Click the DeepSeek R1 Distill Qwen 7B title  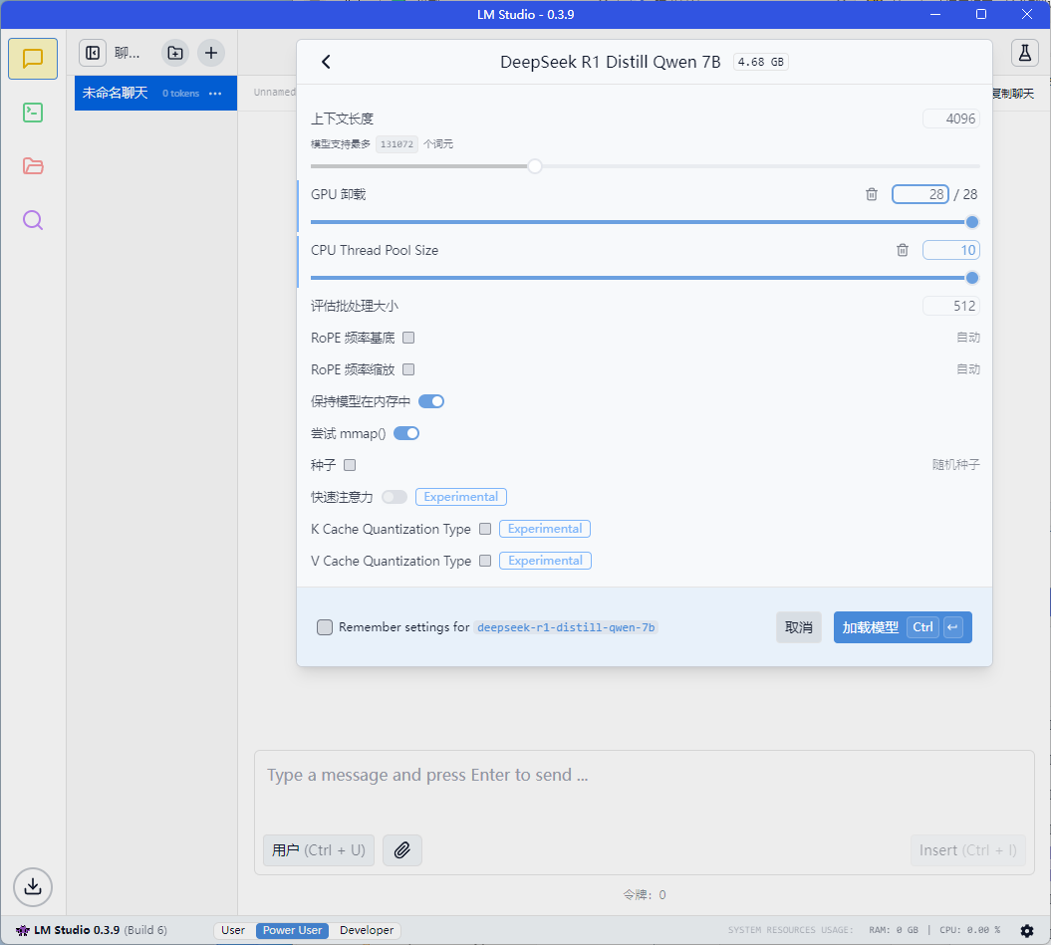click(610, 62)
